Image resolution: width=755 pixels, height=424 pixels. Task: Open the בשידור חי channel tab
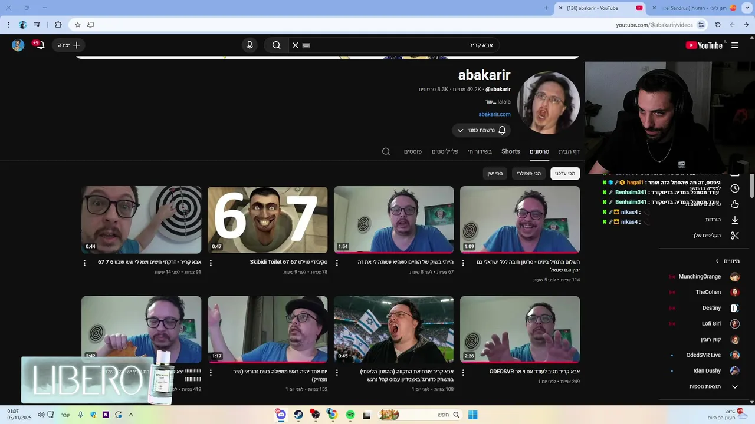click(x=480, y=151)
